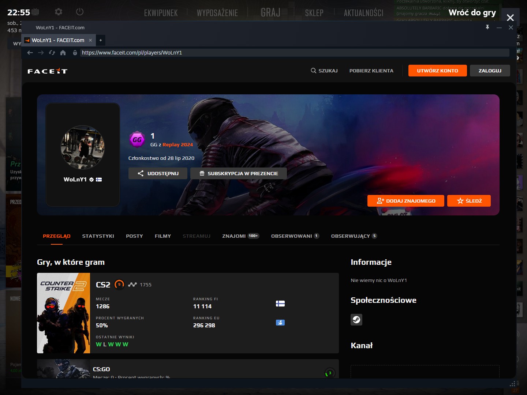
Task: Click the Finland flag by RANKING FI
Action: (280, 304)
